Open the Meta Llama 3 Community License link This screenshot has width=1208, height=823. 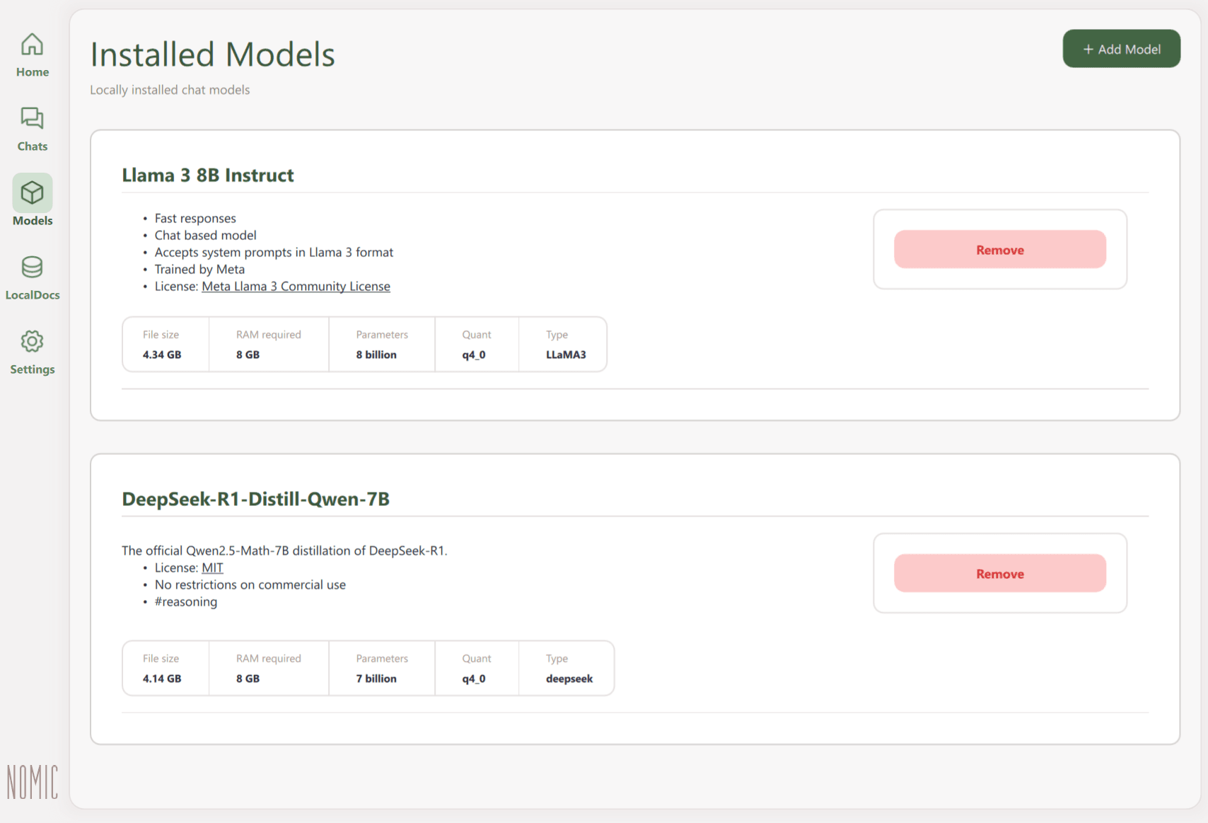[x=296, y=287]
